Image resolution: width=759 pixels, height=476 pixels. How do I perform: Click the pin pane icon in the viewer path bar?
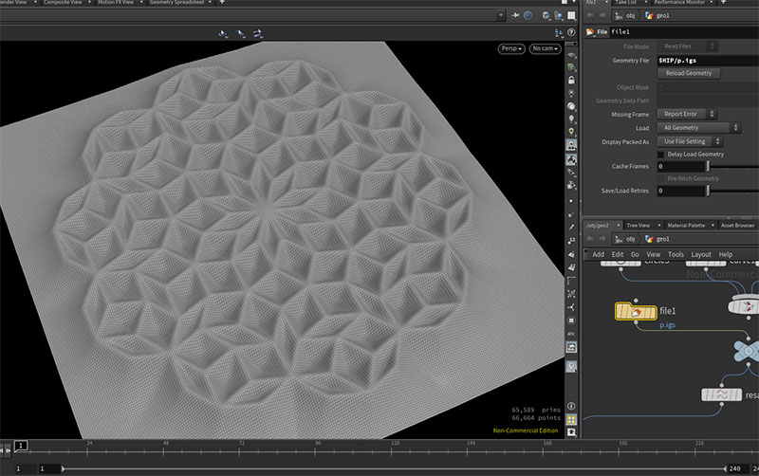click(515, 15)
